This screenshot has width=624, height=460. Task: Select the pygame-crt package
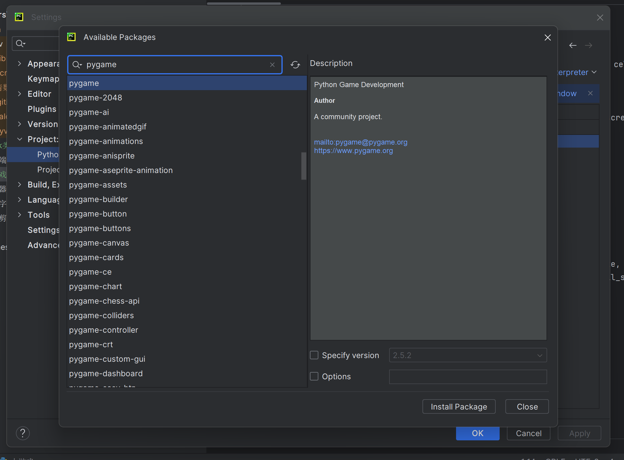click(187, 344)
